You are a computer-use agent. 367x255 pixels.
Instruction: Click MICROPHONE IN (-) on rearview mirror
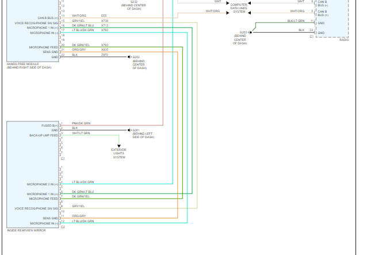tap(44, 223)
